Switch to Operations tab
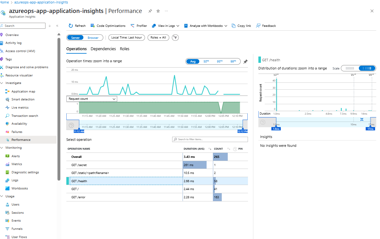The image size is (380, 239). click(x=76, y=49)
